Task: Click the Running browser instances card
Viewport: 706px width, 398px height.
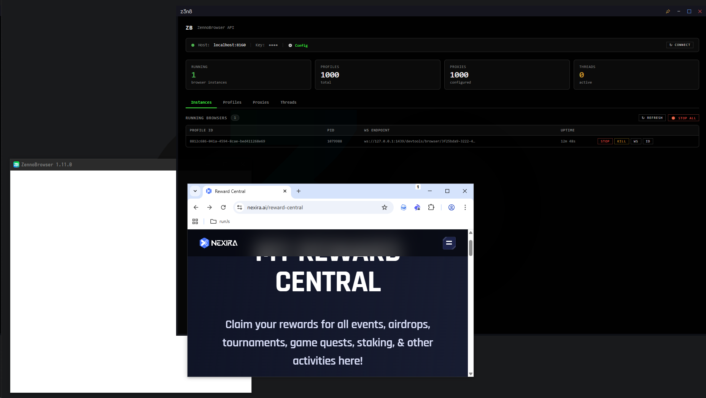Action: 248,74
